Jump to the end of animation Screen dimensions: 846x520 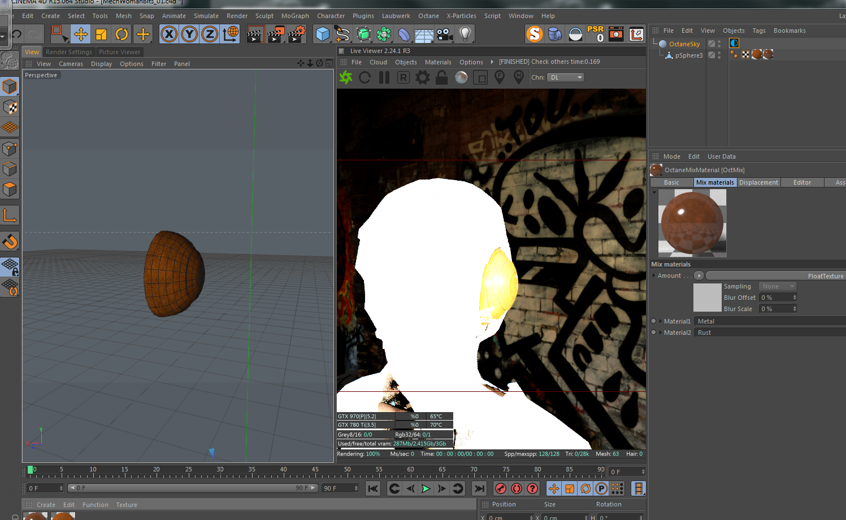click(x=479, y=488)
